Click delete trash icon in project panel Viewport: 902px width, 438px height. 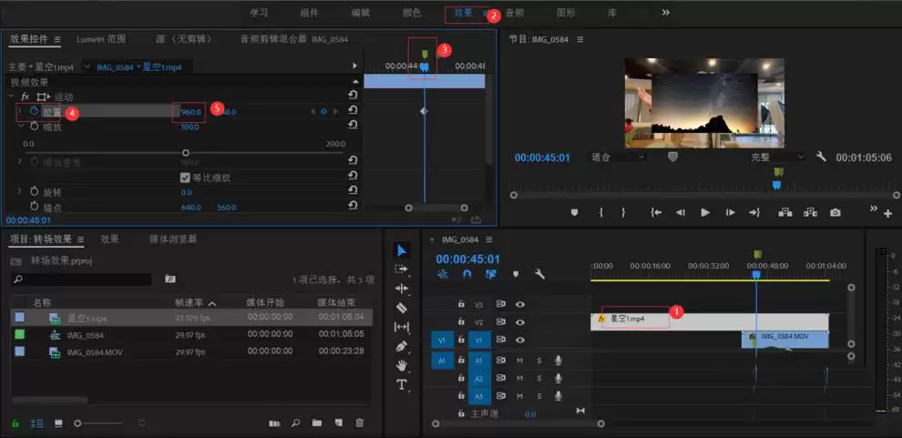click(360, 423)
